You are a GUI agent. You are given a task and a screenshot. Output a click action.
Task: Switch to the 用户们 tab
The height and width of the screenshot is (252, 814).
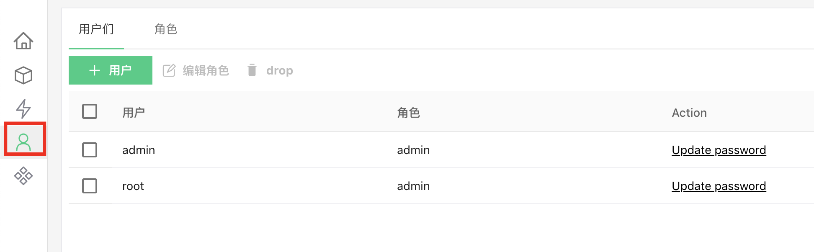coord(96,29)
